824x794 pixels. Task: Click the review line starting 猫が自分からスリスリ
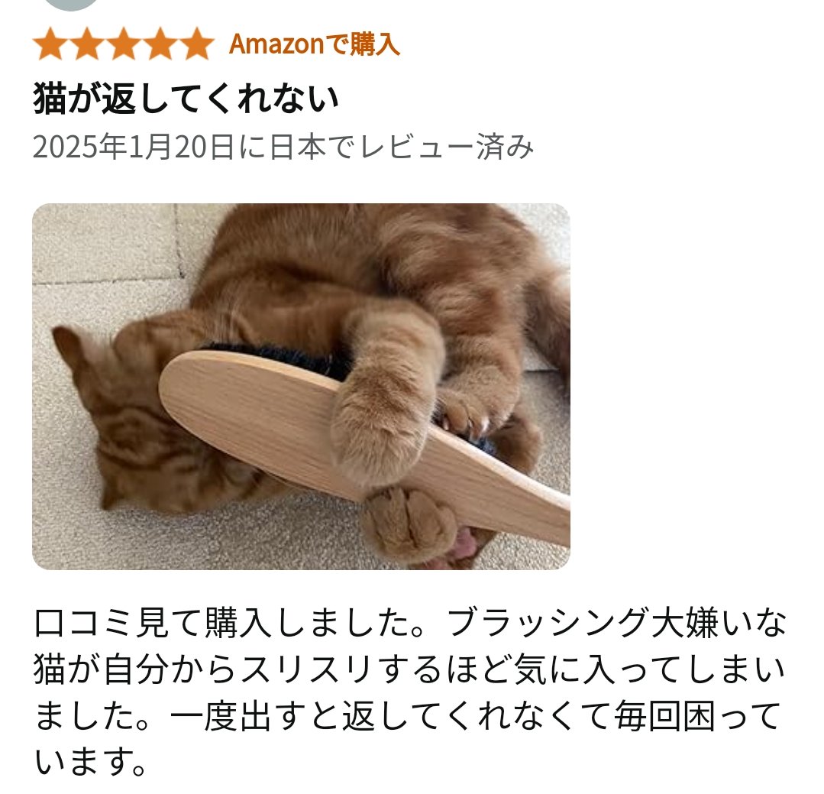(410, 669)
